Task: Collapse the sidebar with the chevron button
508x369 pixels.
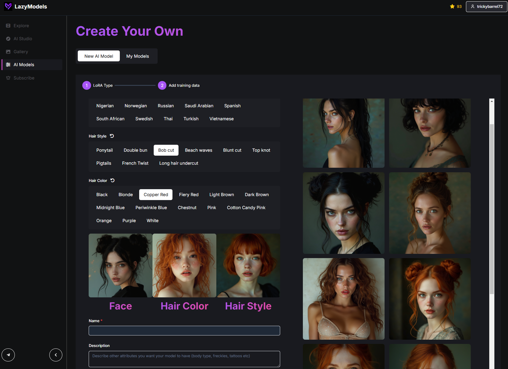Action: 56,355
